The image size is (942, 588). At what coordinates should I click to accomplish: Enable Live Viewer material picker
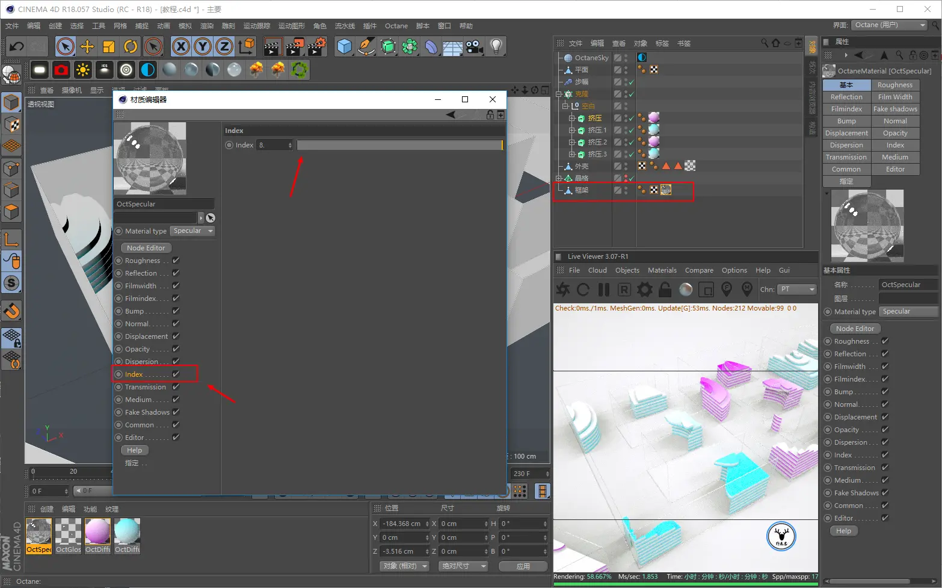(747, 289)
